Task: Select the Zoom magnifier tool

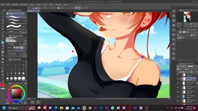Action: point(2,14)
